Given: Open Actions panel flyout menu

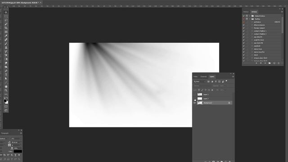Looking at the screenshot, I should tap(282, 12).
